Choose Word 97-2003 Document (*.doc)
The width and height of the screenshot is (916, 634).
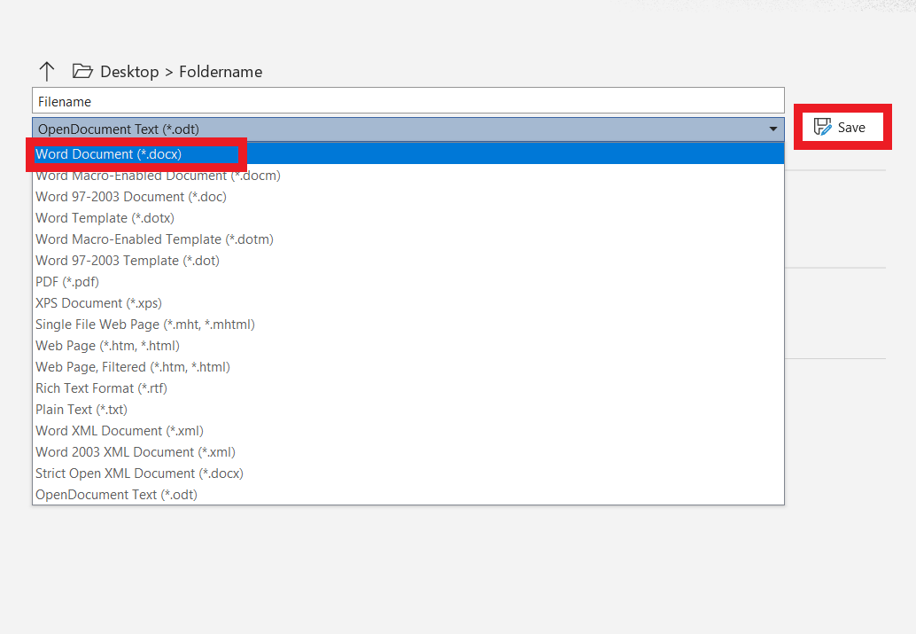tap(130, 196)
